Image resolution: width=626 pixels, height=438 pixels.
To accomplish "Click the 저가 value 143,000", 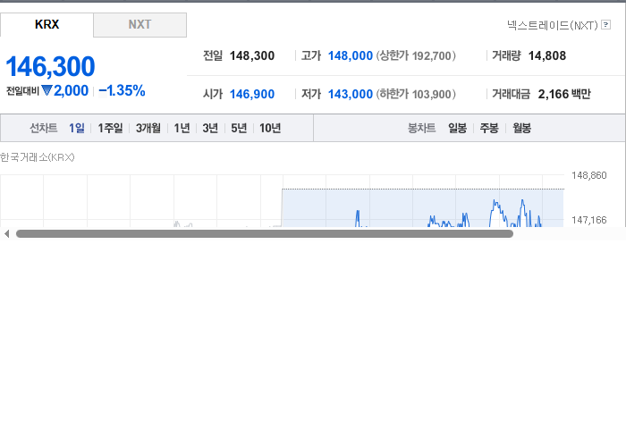I will point(351,94).
